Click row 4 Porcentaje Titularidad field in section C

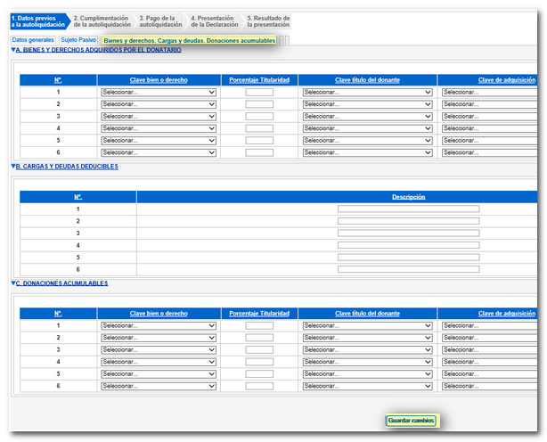(x=259, y=362)
